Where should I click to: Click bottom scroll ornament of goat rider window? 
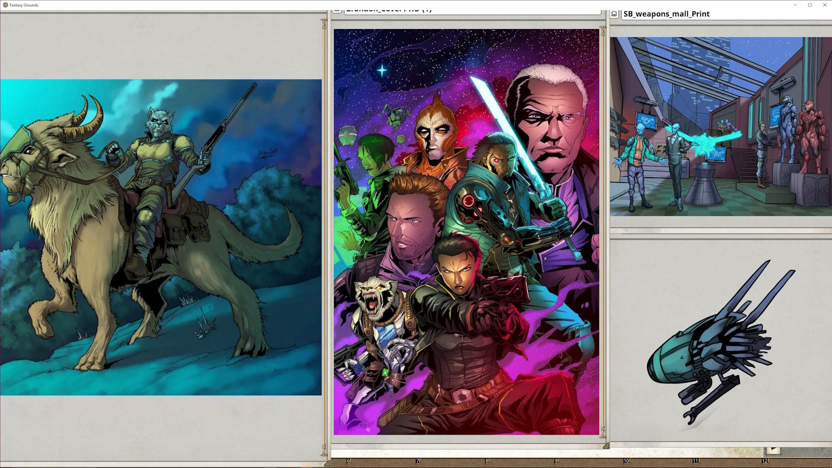[x=324, y=451]
